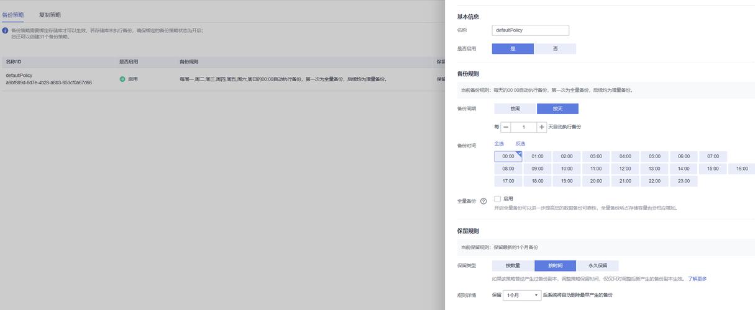This screenshot has height=310, width=755.
Task: Click the current retention rule summary text
Action: 500,247
